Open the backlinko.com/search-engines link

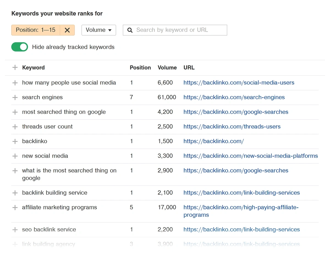234,97
